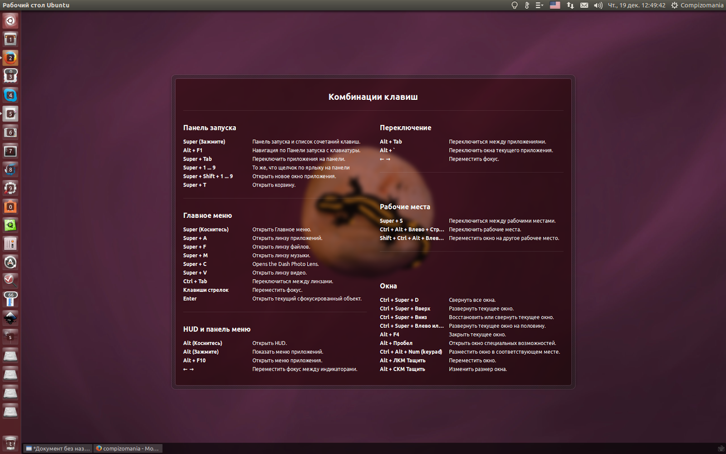Image resolution: width=726 pixels, height=454 pixels.
Task: Launch Skype from the launcher
Action: pos(10,95)
